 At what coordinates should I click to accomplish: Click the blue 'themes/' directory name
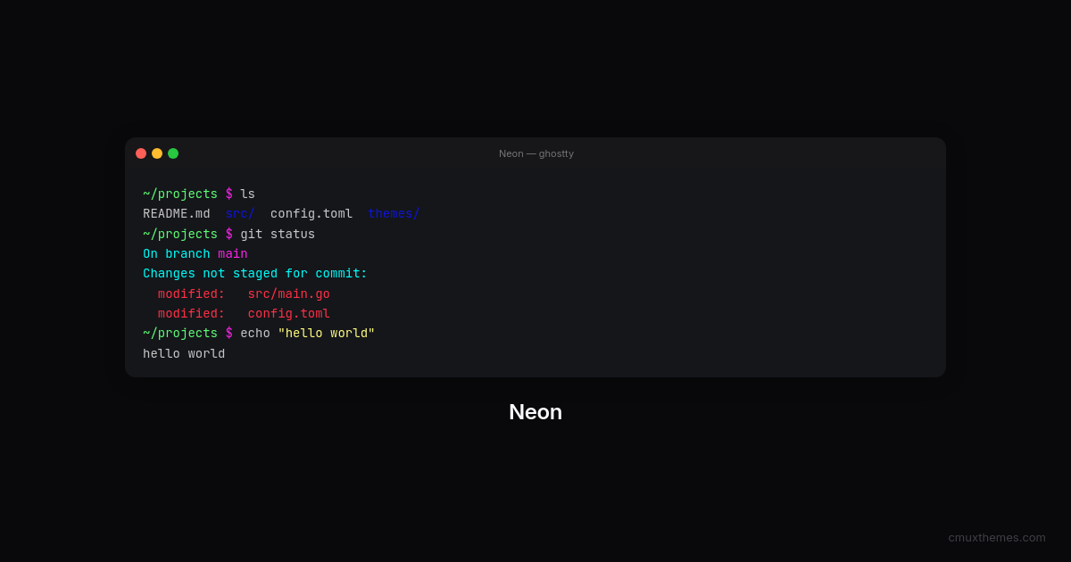(x=394, y=214)
